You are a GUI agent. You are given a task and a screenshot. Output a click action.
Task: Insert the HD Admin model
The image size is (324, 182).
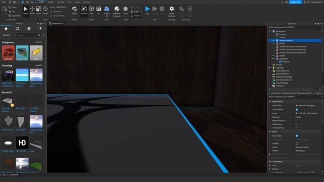coord(22,143)
